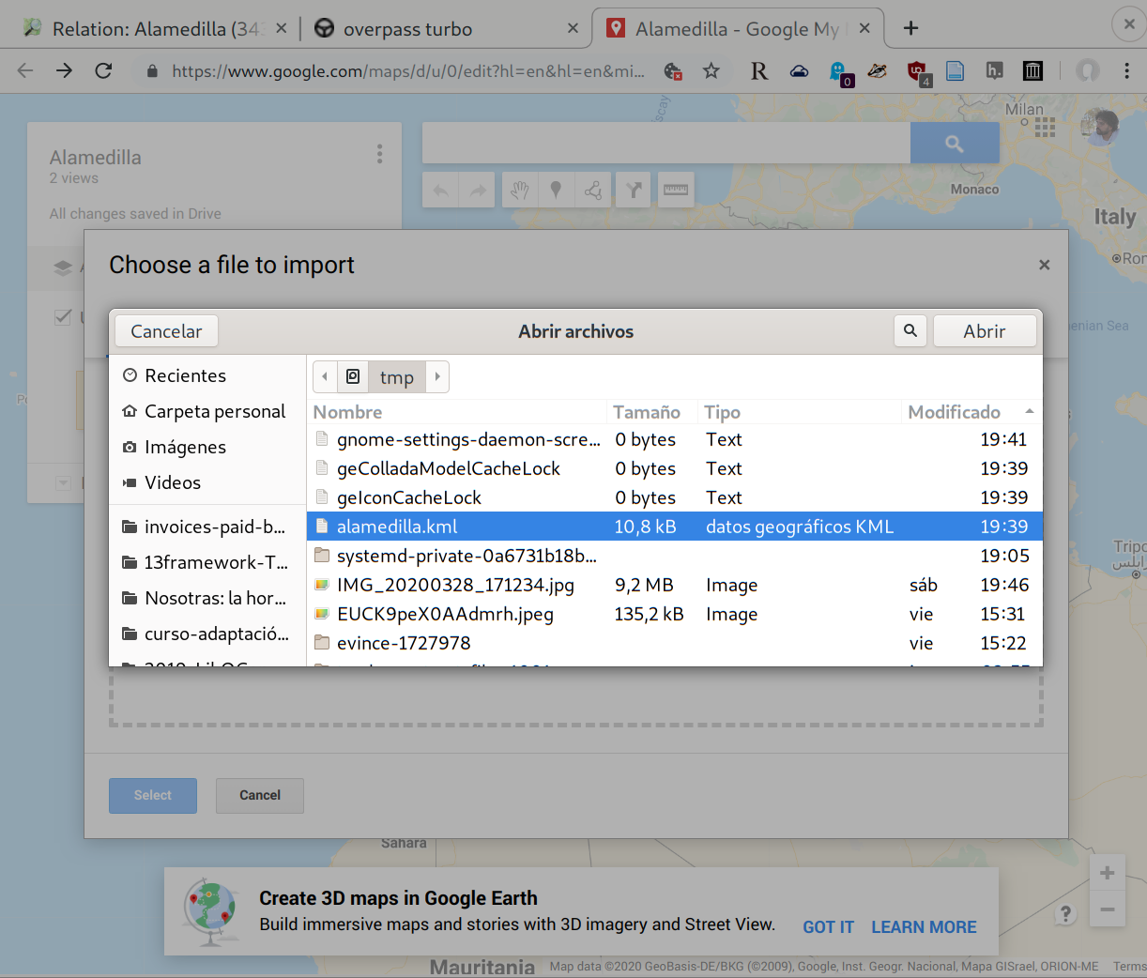The width and height of the screenshot is (1147, 978).
Task: Select the systemd-private-0a6731b18b... folder
Action: click(674, 556)
